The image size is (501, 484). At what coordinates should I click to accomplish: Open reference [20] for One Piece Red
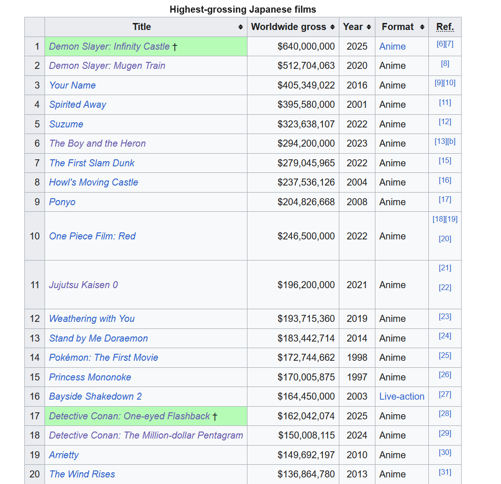(445, 238)
